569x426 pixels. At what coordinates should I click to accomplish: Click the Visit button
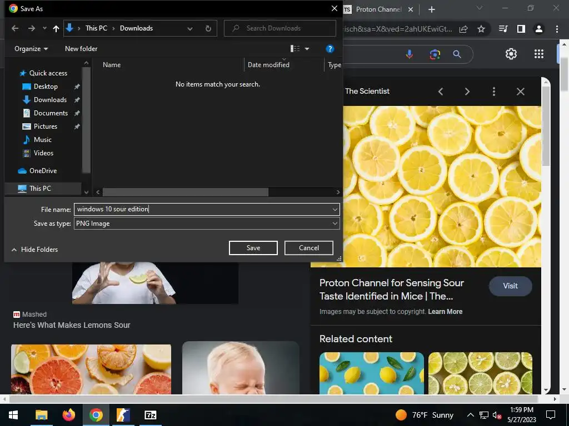510,286
